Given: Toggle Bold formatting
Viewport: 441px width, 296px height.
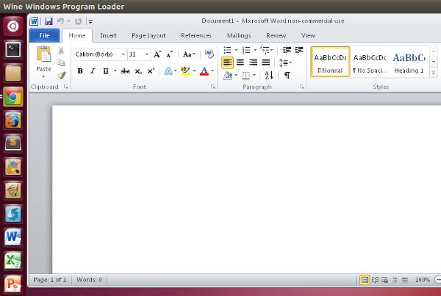Looking at the screenshot, I should (x=80, y=71).
